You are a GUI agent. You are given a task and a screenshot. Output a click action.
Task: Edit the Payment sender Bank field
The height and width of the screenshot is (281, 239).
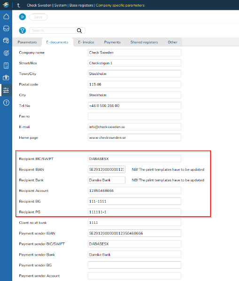(x=134, y=254)
